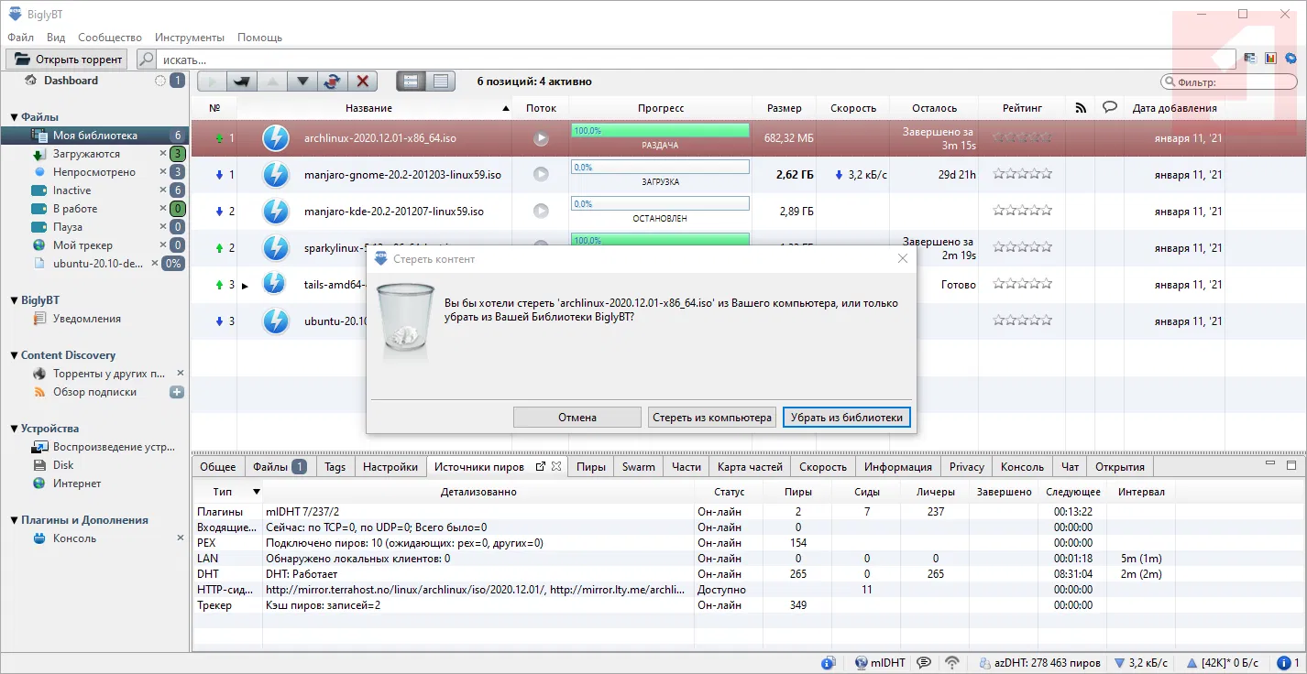Click the искать search input field
The width and height of the screenshot is (1307, 674).
point(698,60)
